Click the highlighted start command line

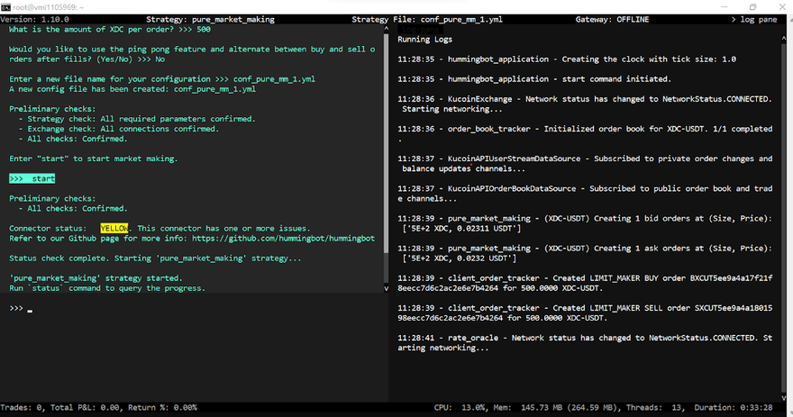[32, 178]
